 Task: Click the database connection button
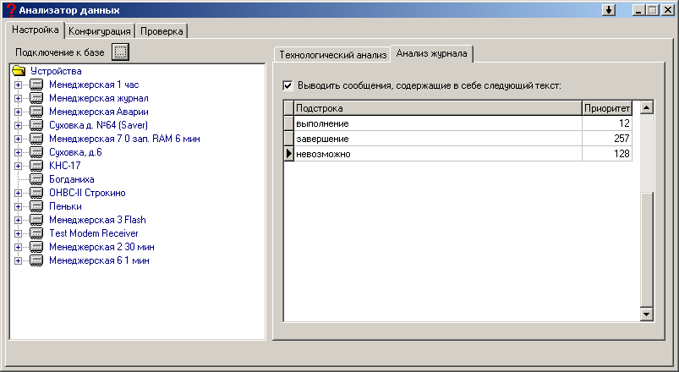pos(120,52)
